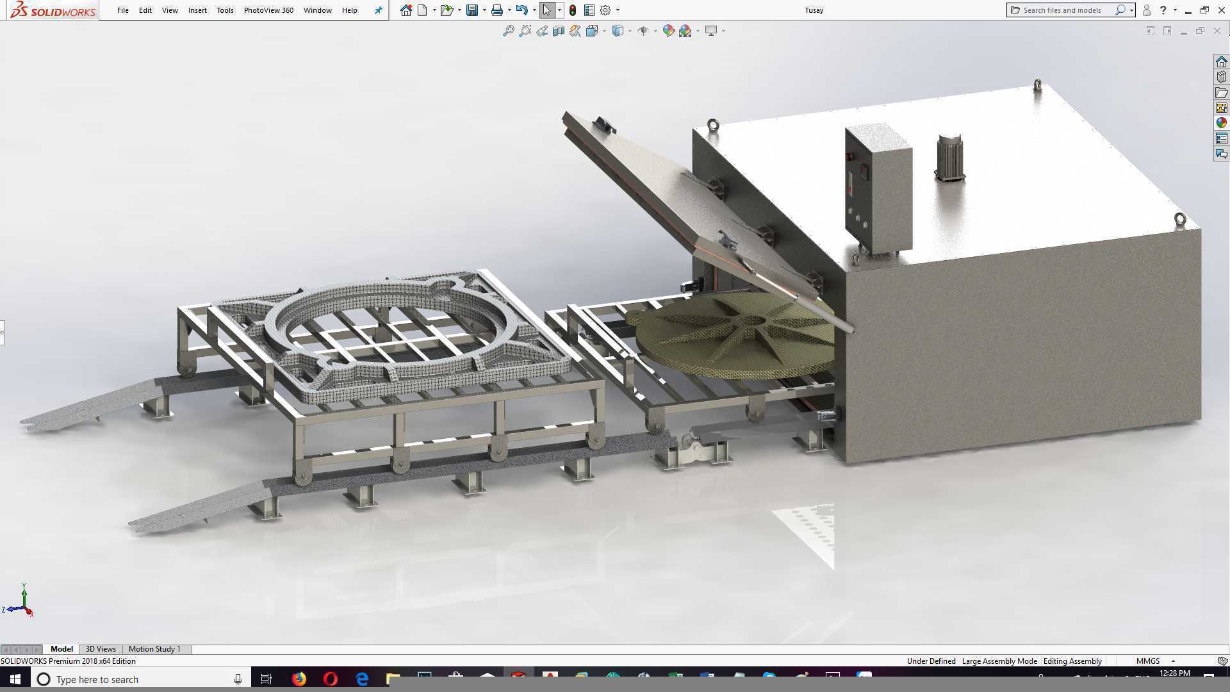The image size is (1230, 692).
Task: Click the SOLIDWORKS logo
Action: point(54,10)
